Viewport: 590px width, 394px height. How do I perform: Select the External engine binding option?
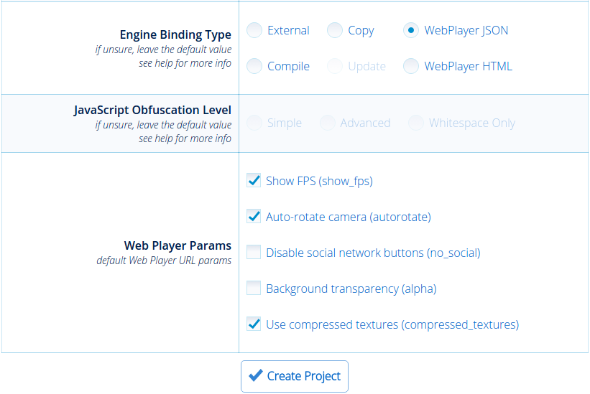[x=254, y=30]
